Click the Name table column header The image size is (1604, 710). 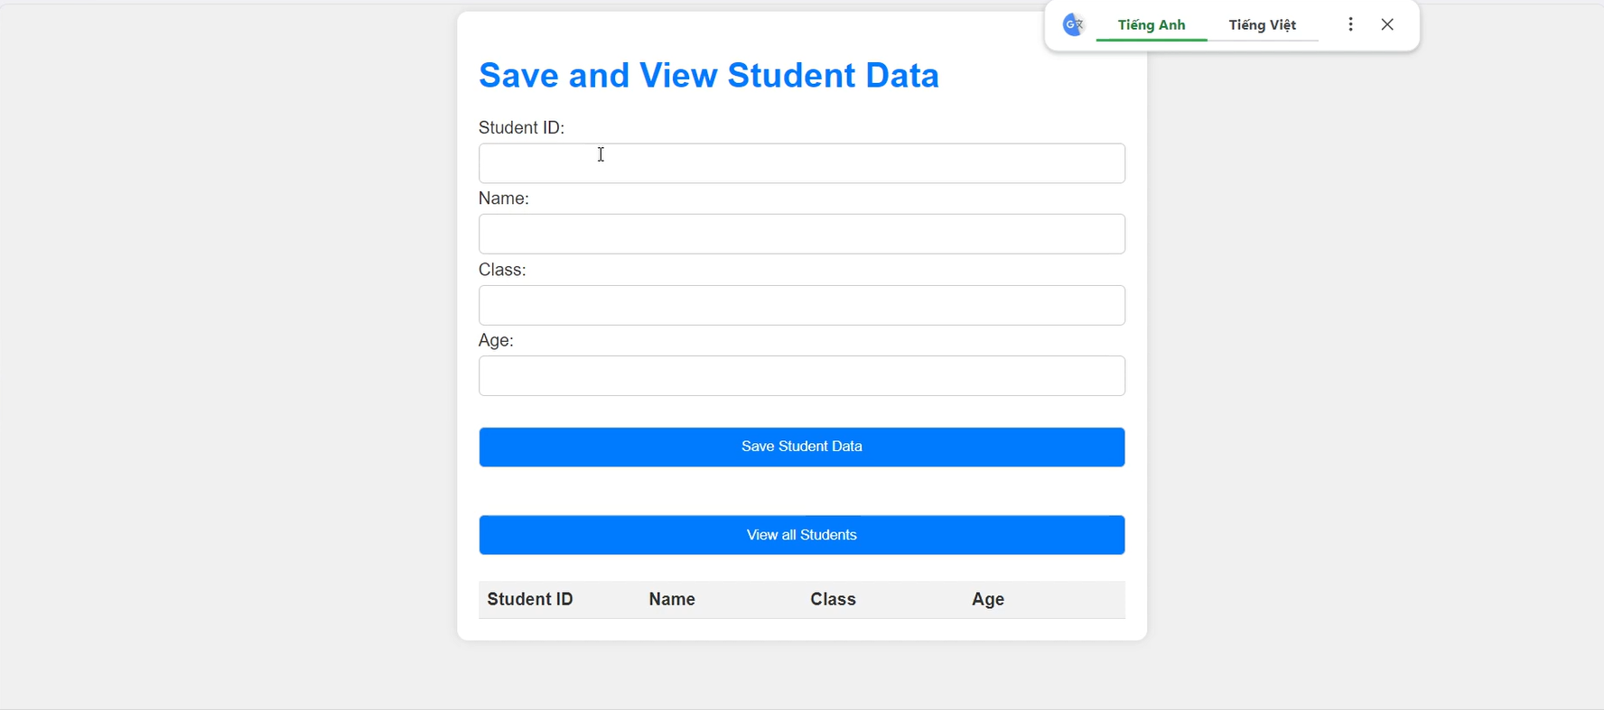tap(672, 600)
